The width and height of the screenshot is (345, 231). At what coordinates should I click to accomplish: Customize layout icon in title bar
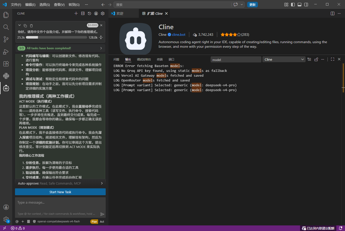coord(286,5)
